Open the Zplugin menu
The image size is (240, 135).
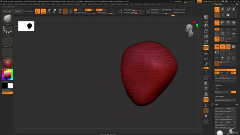click(x=146, y=4)
